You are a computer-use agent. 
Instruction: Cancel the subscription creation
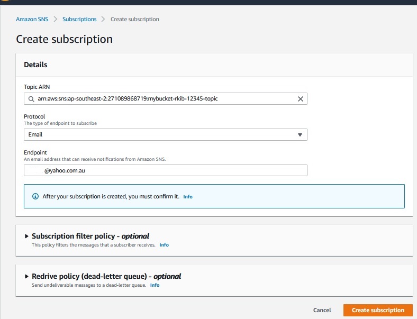click(x=322, y=311)
